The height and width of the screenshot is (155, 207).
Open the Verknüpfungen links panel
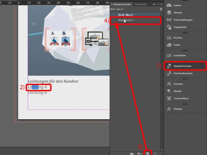169,20
